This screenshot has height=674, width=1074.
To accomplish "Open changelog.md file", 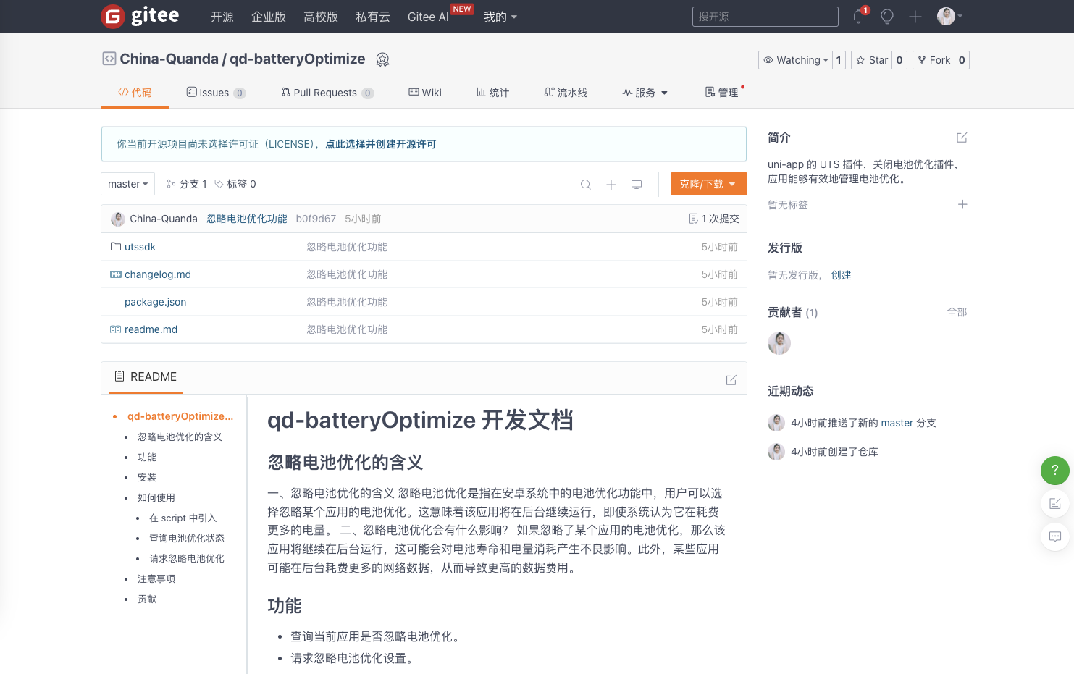I will click(x=158, y=274).
